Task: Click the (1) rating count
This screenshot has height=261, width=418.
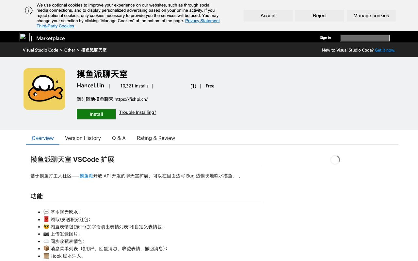Action: [193, 86]
